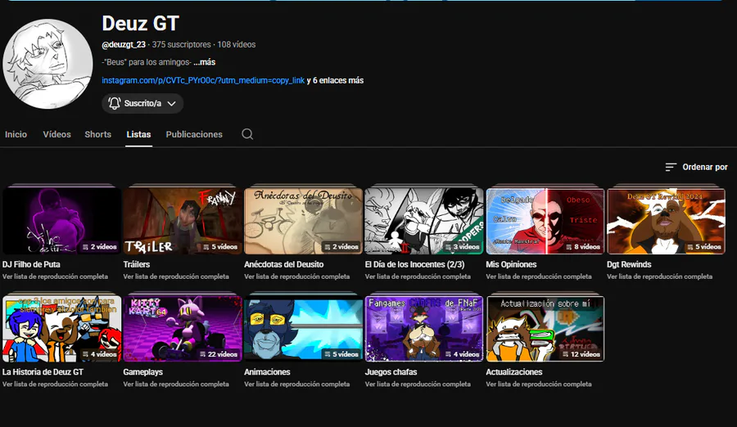View full playlist under Animaciones
The height and width of the screenshot is (427, 737).
click(x=296, y=384)
